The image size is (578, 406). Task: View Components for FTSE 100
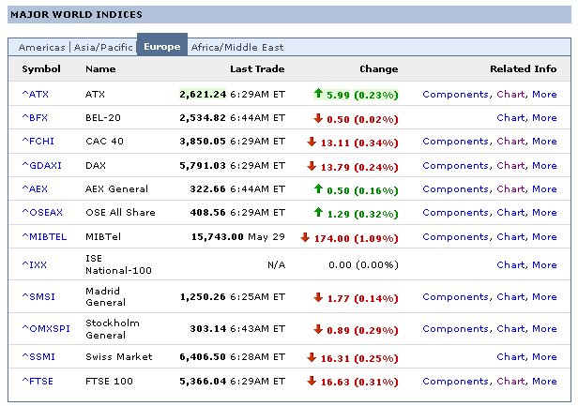click(456, 382)
